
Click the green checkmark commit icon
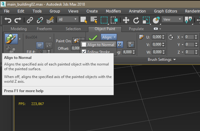coord(93,38)
